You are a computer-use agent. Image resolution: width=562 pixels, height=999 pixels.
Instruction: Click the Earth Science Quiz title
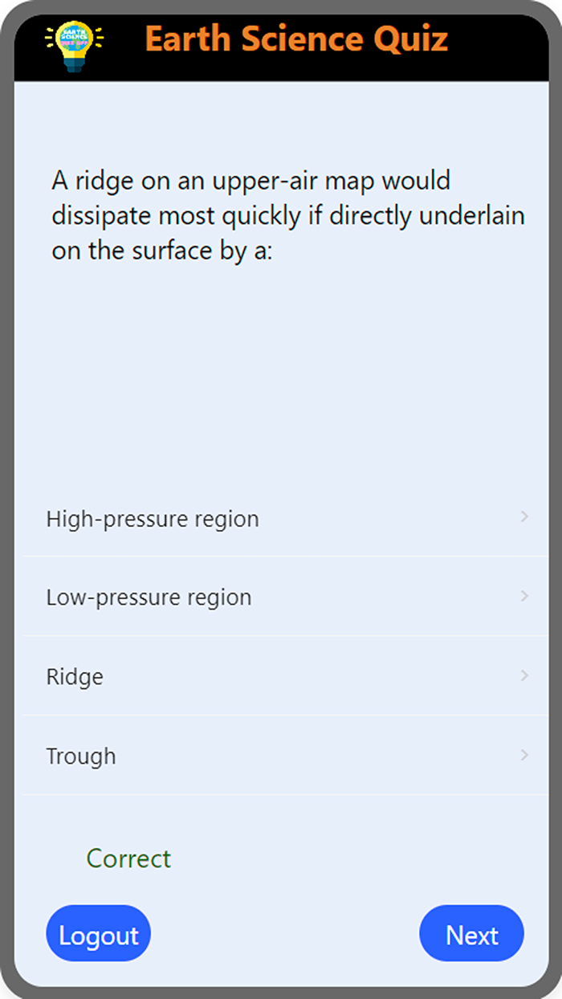[x=296, y=39]
